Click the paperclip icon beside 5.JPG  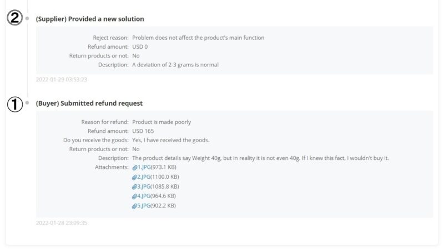coord(134,206)
